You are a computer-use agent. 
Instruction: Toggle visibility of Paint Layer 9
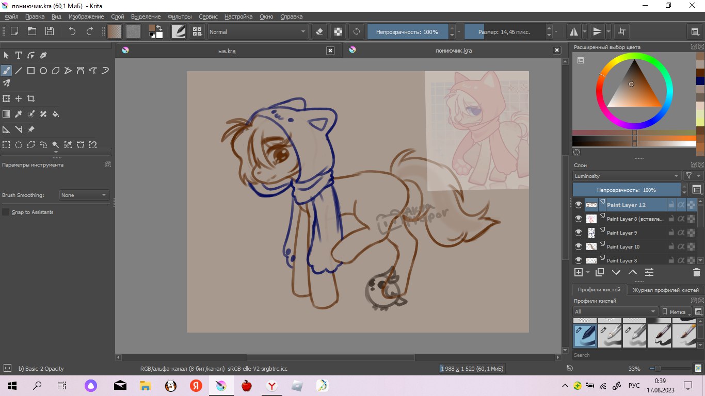click(579, 233)
